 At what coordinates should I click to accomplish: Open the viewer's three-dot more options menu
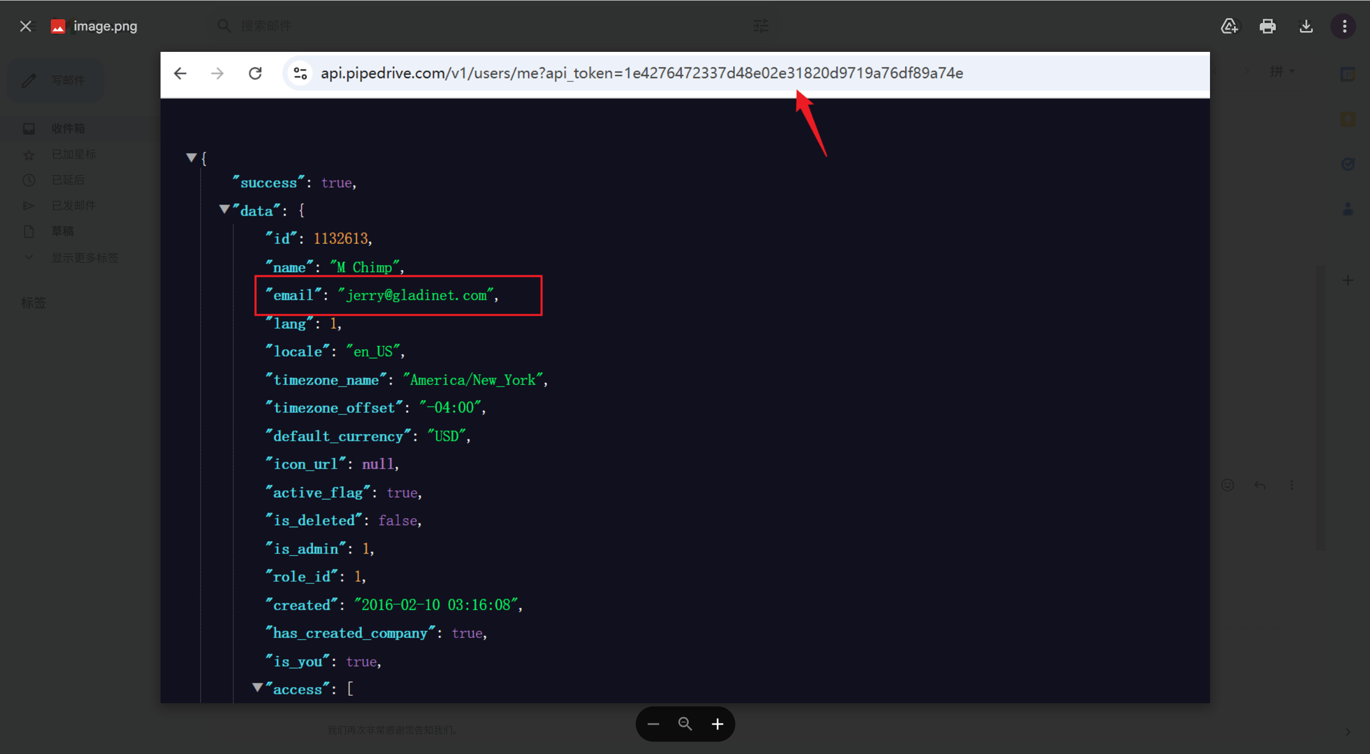[1344, 26]
